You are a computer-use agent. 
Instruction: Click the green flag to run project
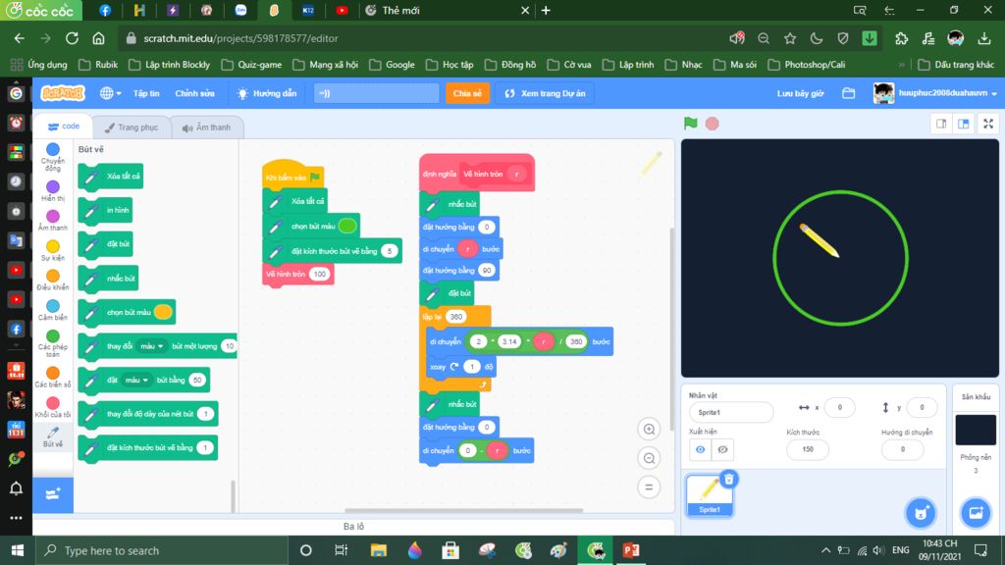click(691, 124)
